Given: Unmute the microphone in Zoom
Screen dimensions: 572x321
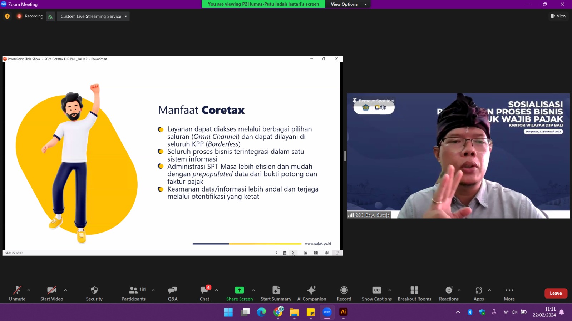Looking at the screenshot, I should [17, 293].
